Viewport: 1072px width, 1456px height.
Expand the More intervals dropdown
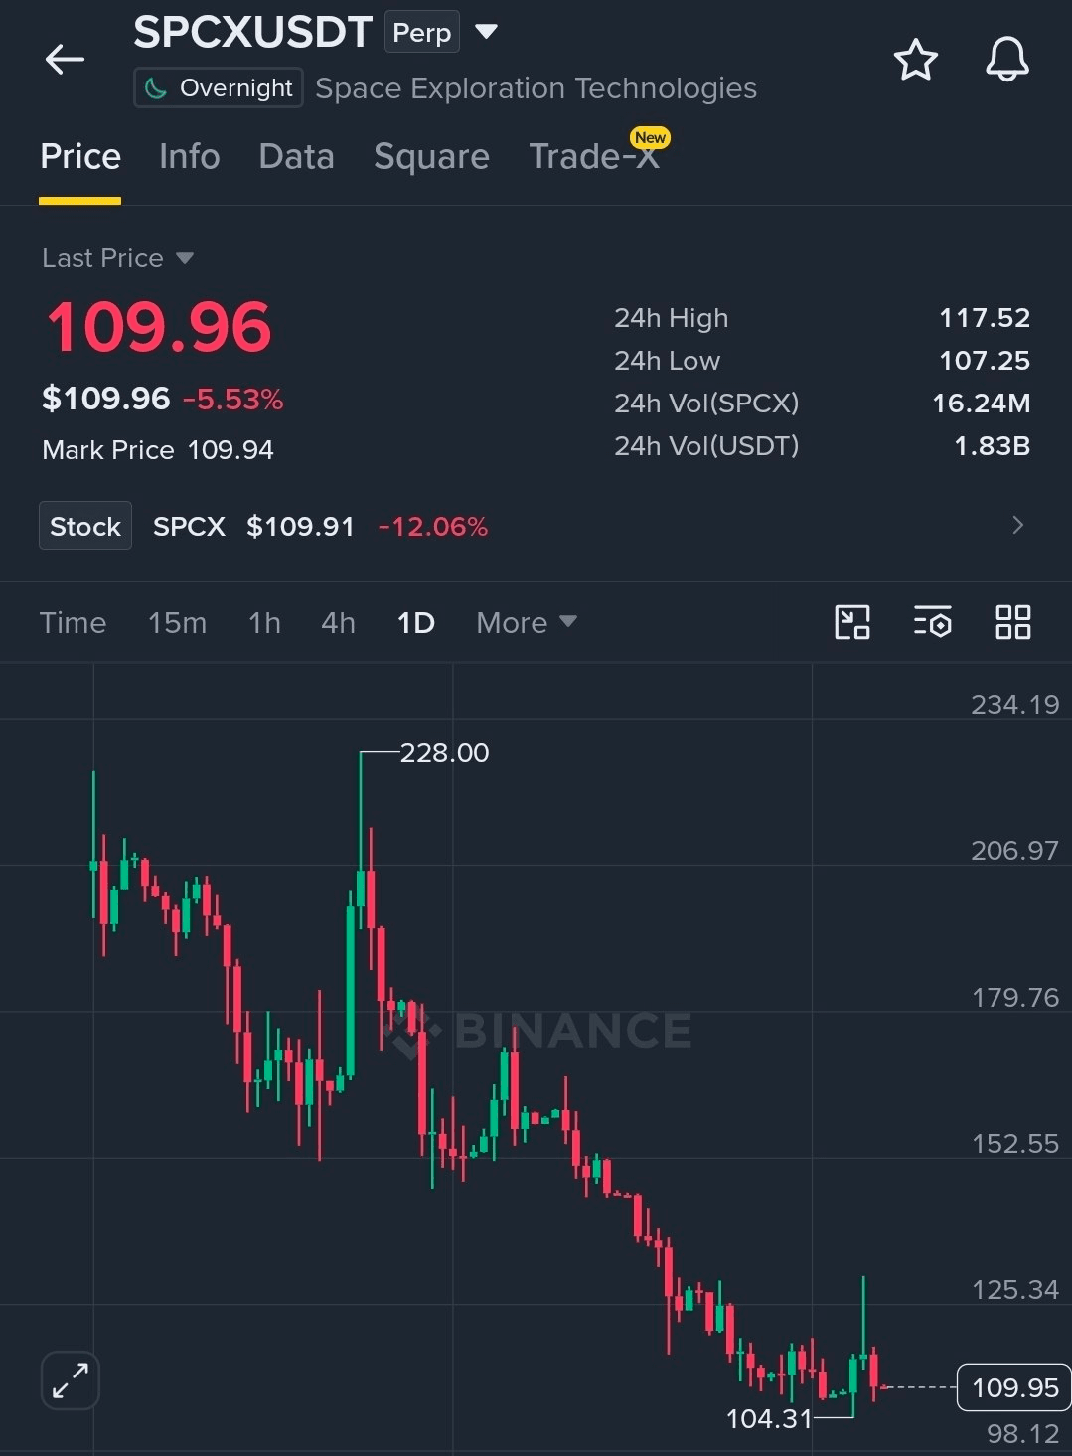[x=527, y=623]
